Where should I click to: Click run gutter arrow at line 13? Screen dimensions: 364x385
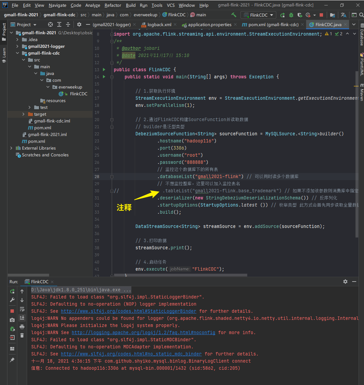104,70
